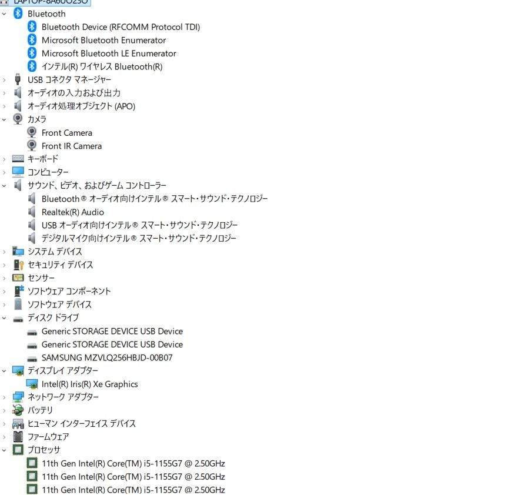Select the Realtek(R) Audio device
The height and width of the screenshot is (495, 518).
pos(73,212)
